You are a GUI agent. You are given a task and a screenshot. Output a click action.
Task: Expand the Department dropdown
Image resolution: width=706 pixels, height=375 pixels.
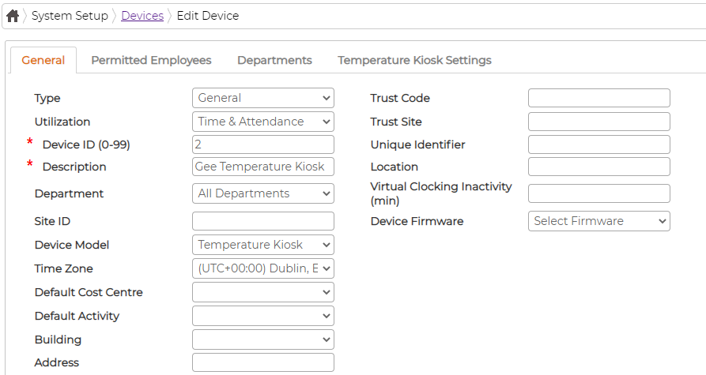[263, 193]
